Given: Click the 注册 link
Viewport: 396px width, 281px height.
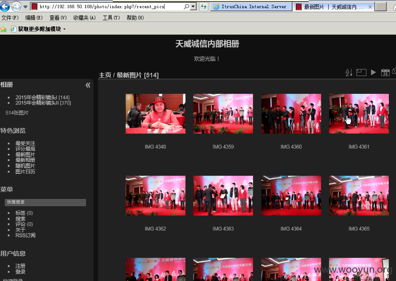Looking at the screenshot, I should tap(20, 266).
